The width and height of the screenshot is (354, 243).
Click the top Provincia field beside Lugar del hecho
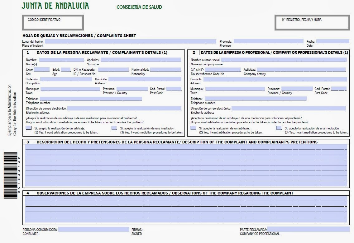269,41
